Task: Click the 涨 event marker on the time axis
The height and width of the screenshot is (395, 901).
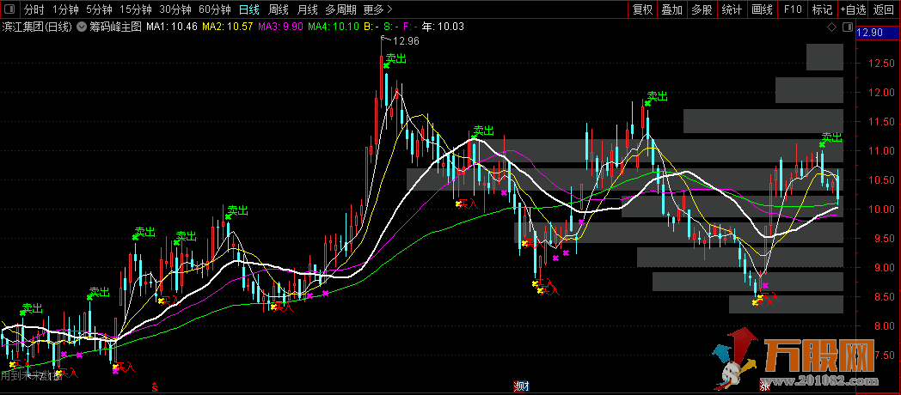Action: (x=765, y=386)
